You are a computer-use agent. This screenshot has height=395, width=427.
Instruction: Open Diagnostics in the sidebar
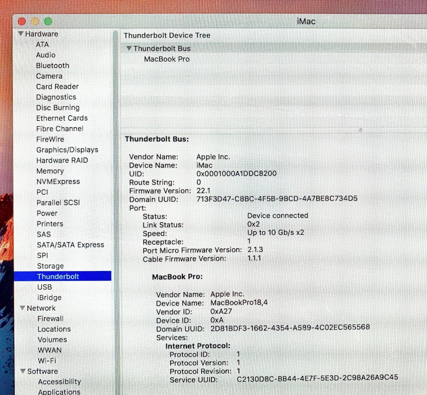[x=56, y=97]
